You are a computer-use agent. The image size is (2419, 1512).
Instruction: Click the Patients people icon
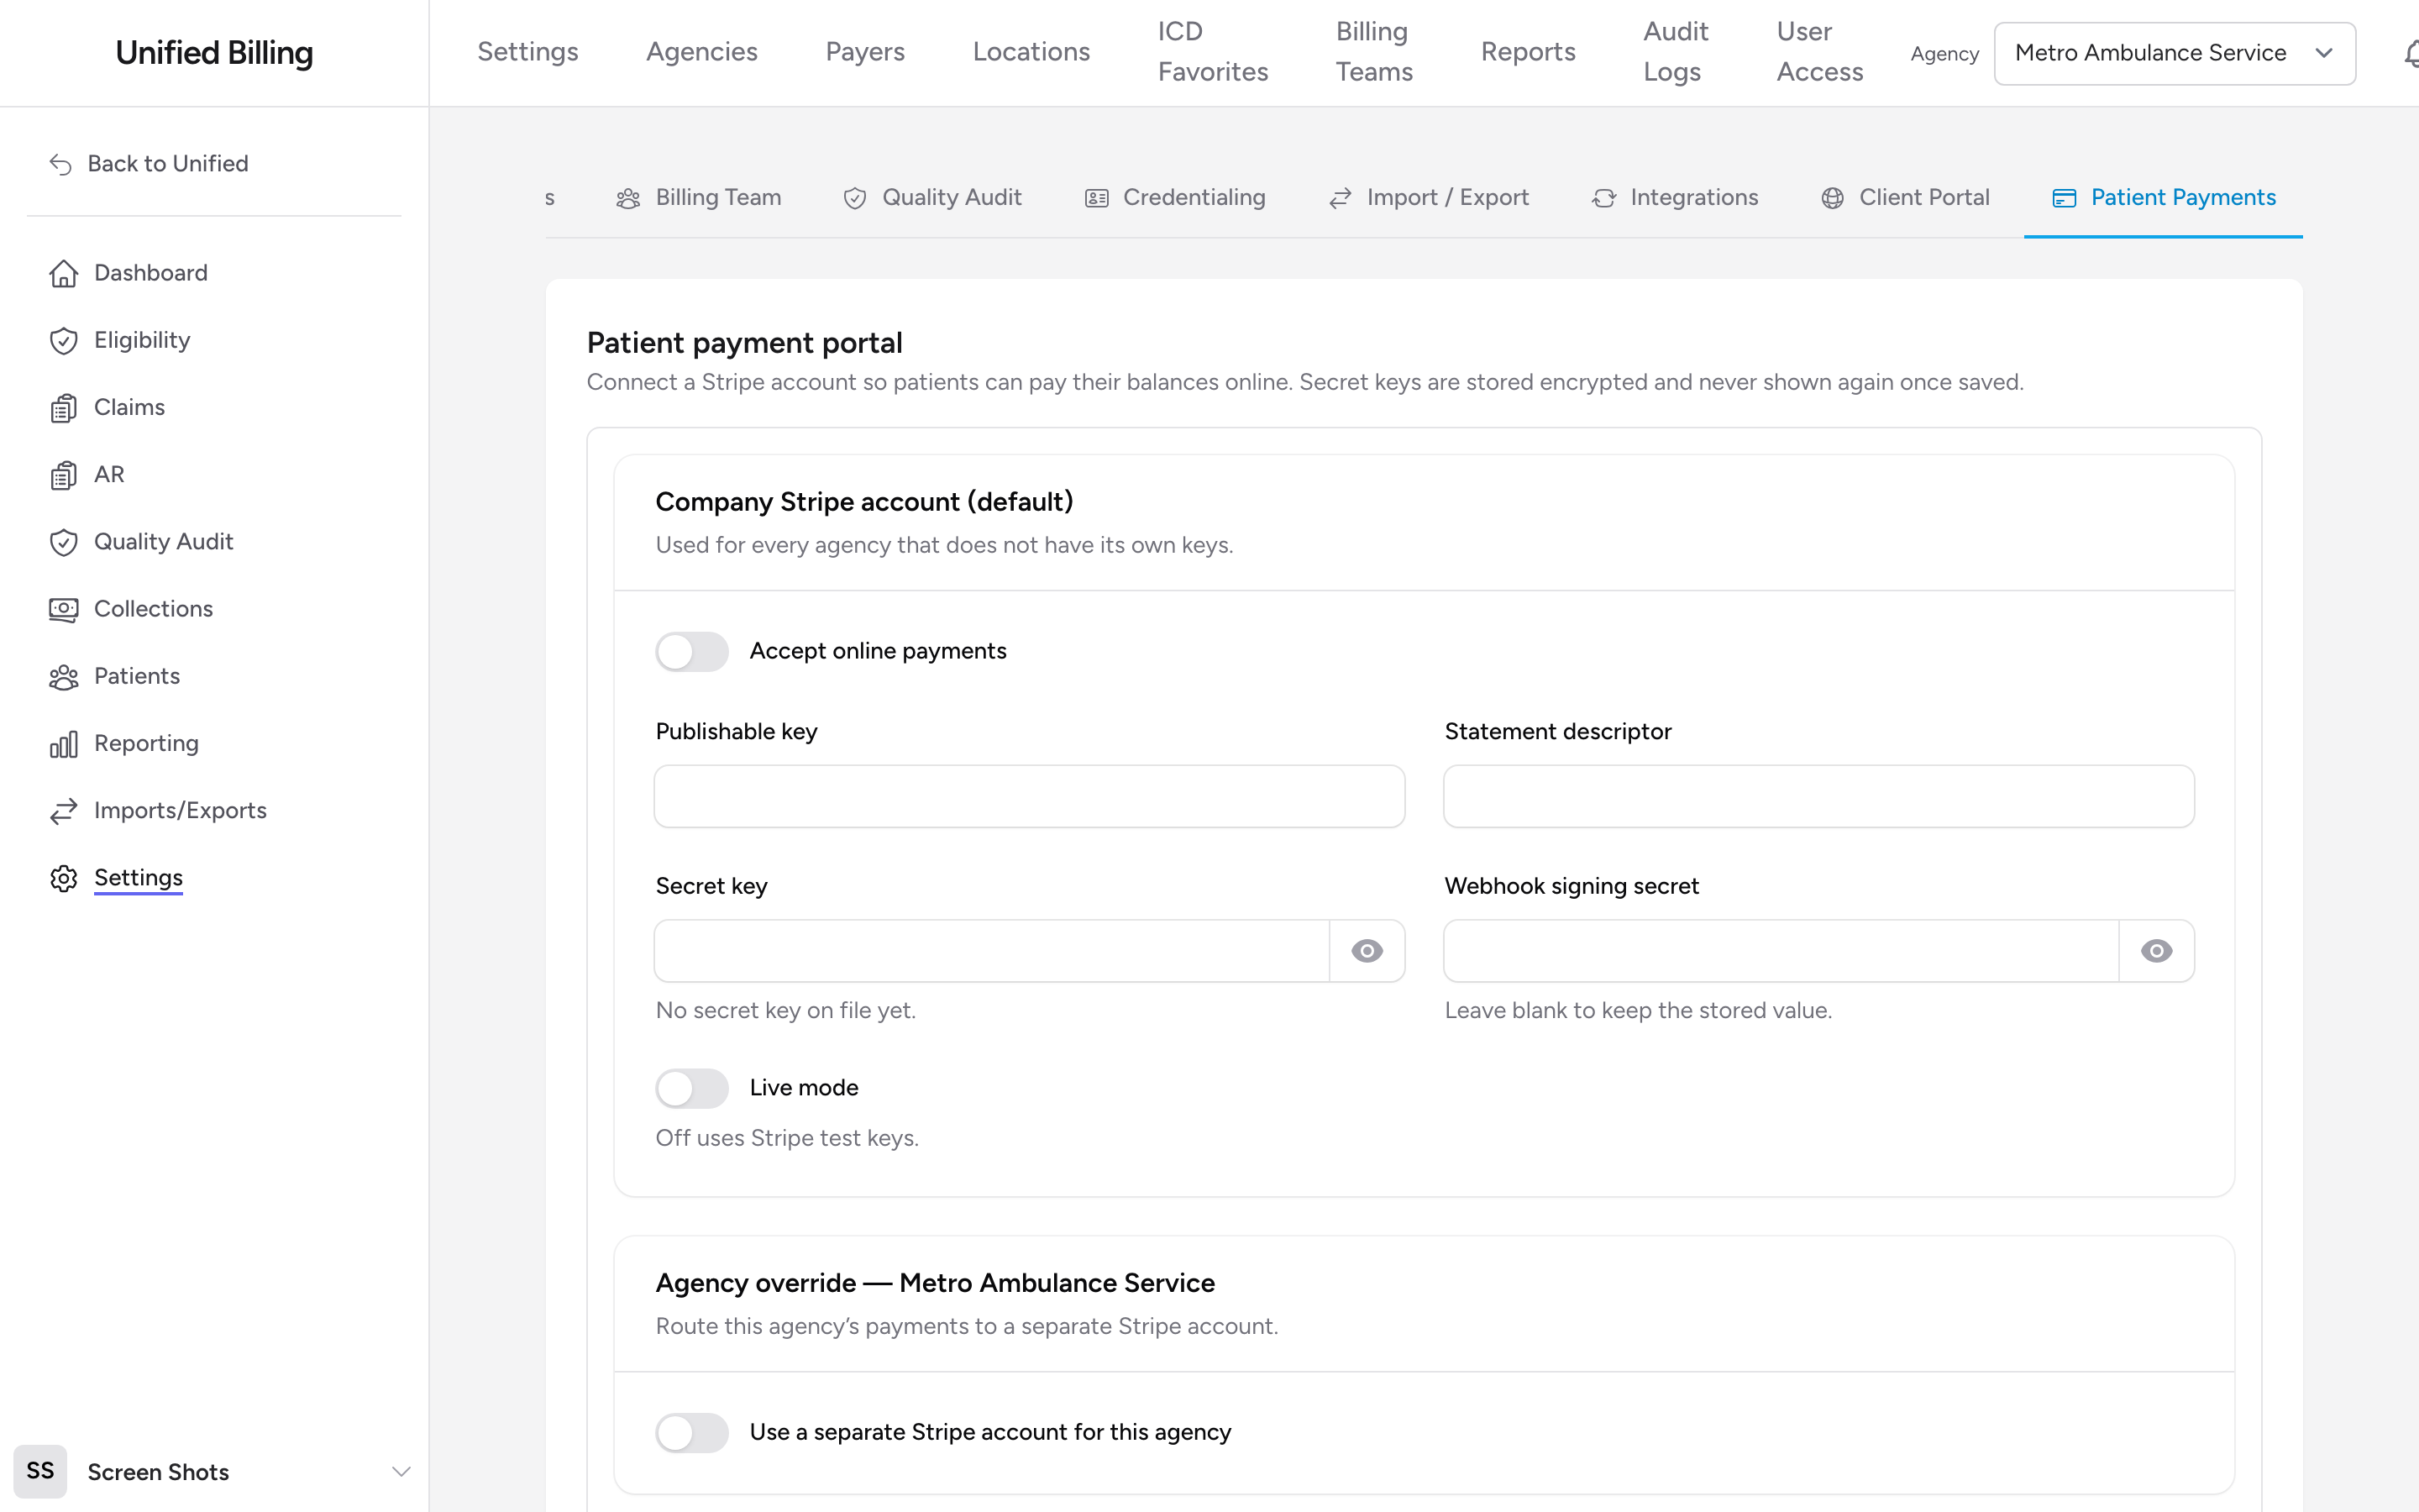[x=63, y=677]
